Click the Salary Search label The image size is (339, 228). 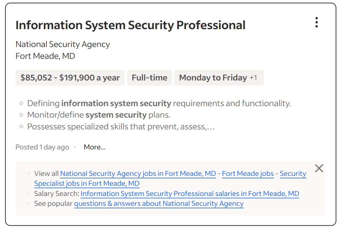click(56, 194)
